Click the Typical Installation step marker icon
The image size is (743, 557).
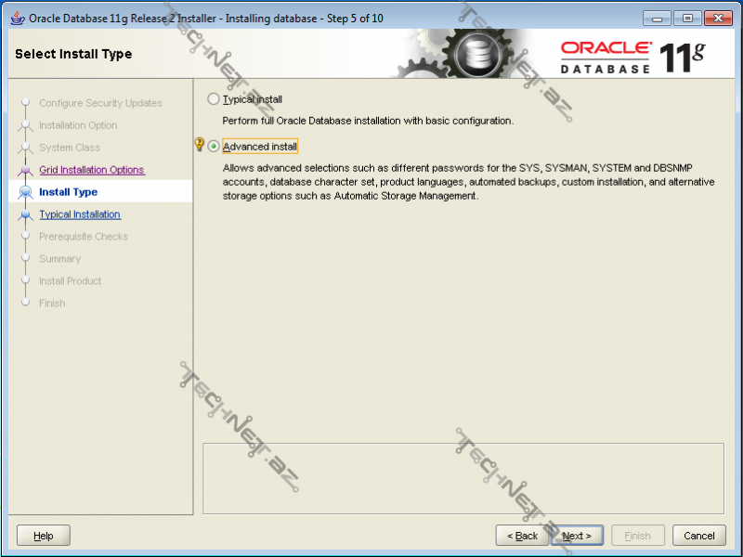pyautogui.click(x=25, y=214)
